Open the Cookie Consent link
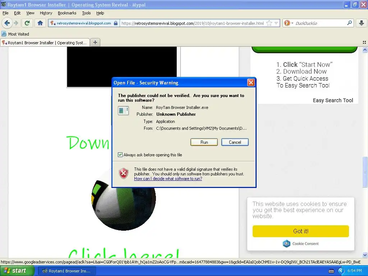 point(305,244)
